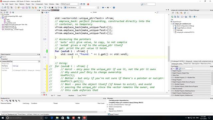The width and height of the screenshot is (213, 120).
Task: Expand bcc32c command line message
Action: coord(107,105)
